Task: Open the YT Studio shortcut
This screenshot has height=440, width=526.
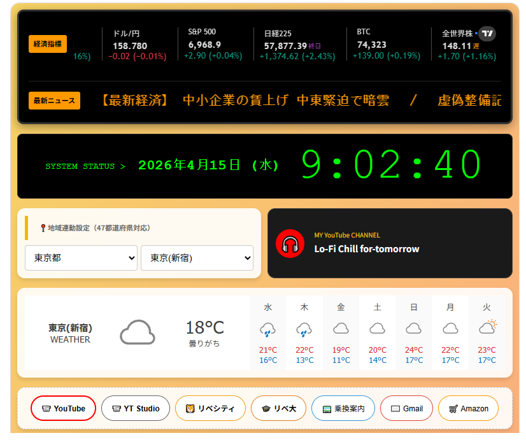Action: click(x=136, y=408)
